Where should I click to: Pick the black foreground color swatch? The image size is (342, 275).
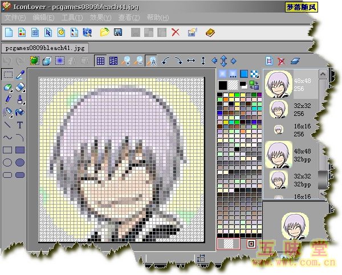(x=223, y=85)
